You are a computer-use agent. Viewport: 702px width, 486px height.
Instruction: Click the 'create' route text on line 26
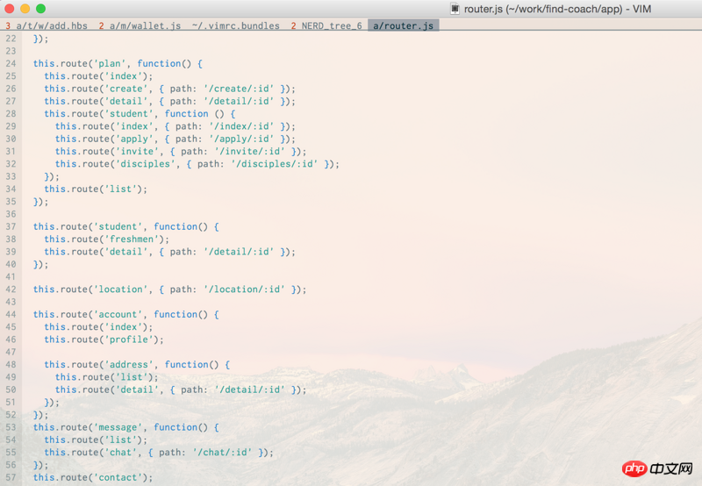(x=126, y=89)
